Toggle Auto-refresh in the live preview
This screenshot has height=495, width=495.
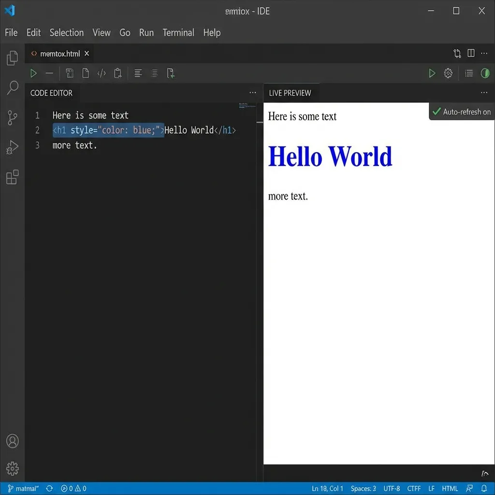click(x=461, y=112)
